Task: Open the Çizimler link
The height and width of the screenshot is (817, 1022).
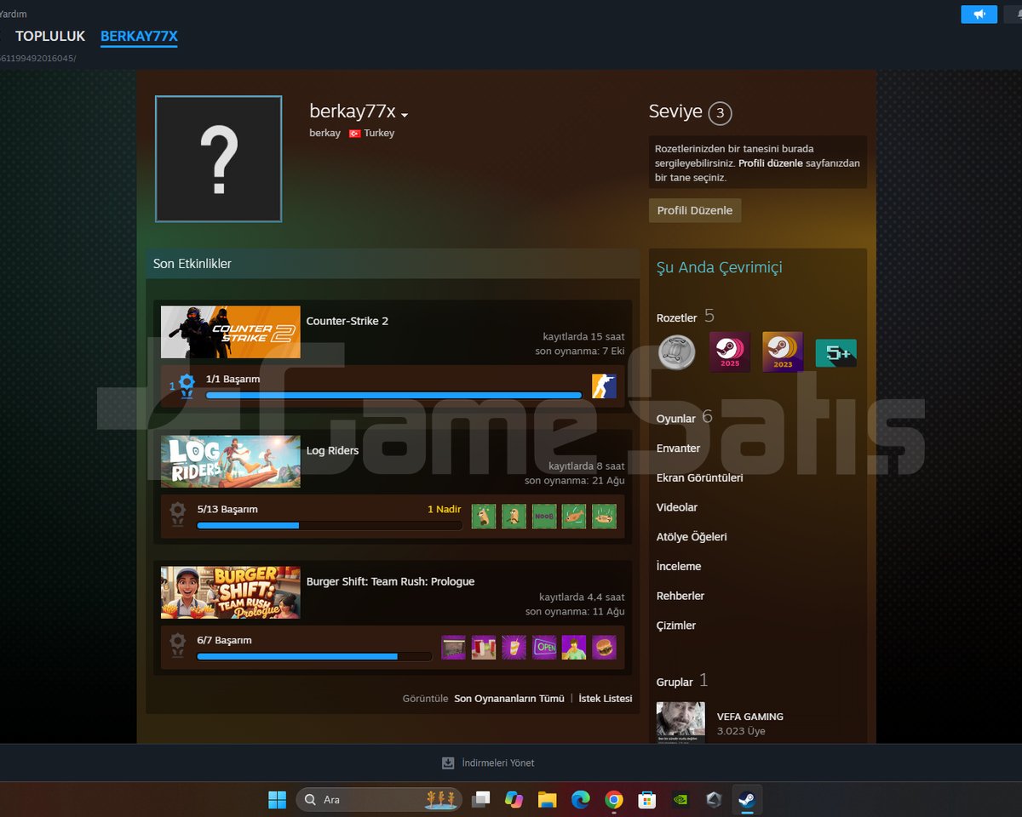Action: (676, 626)
